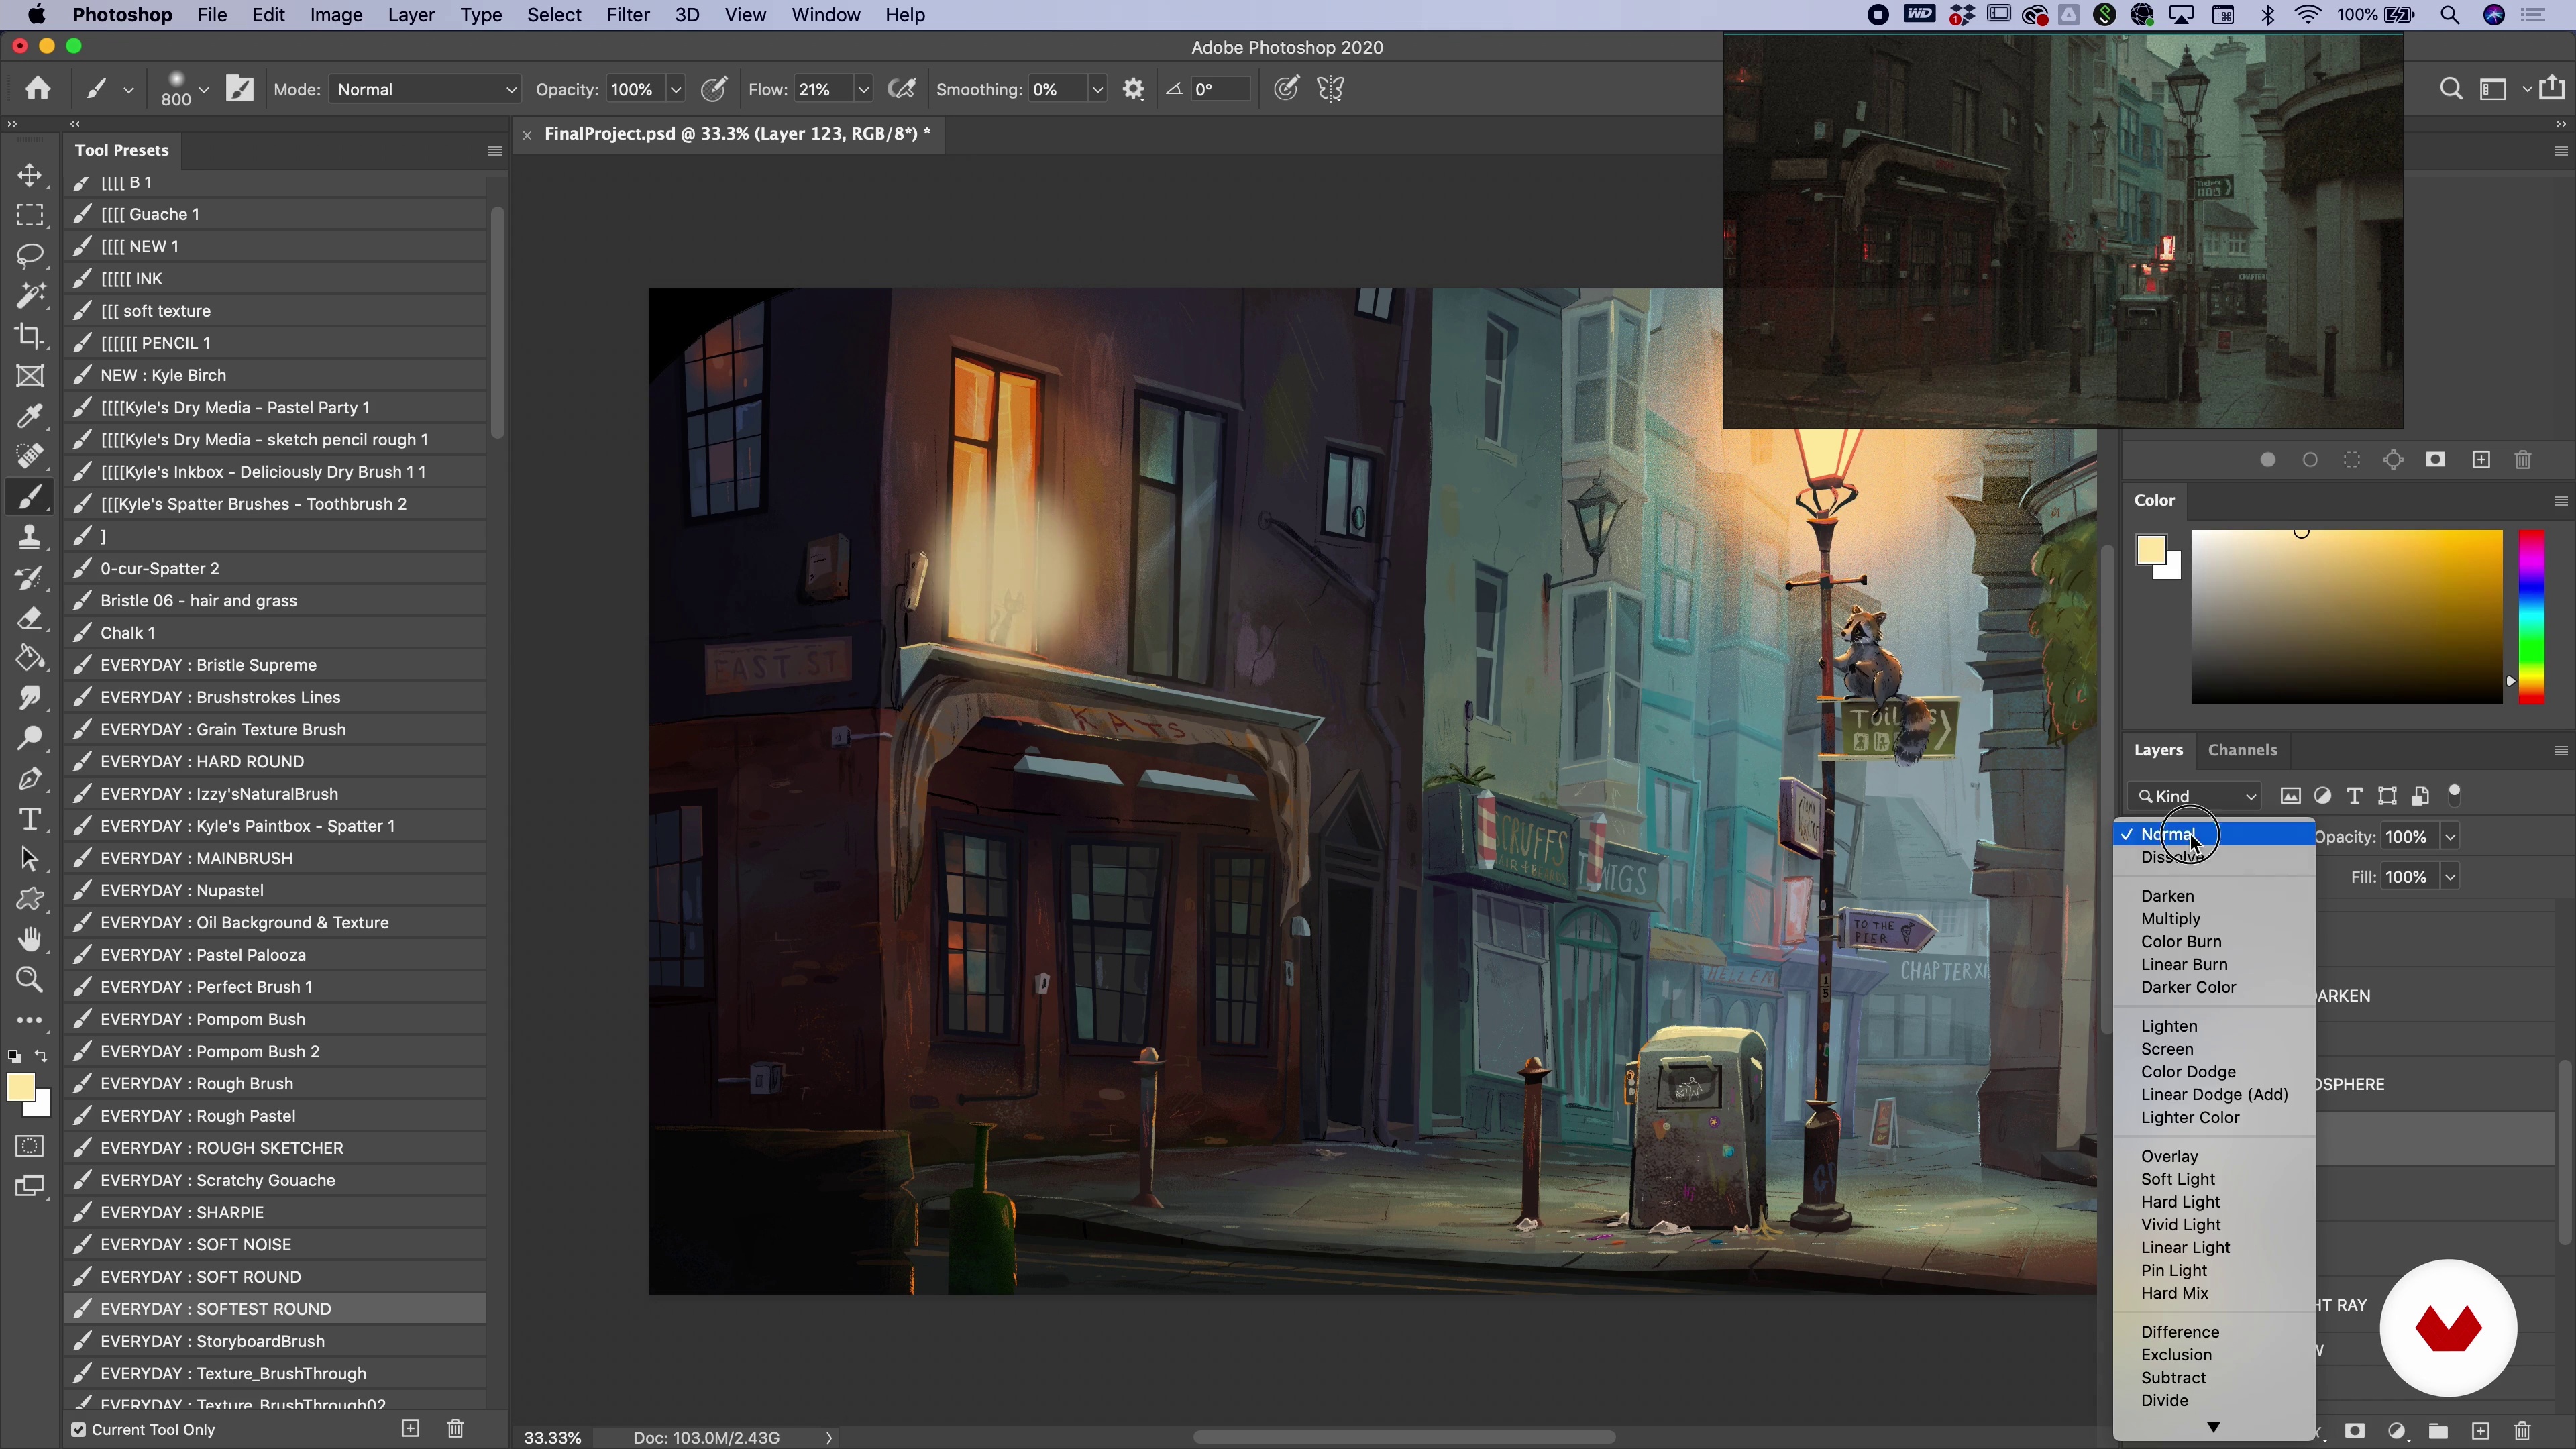
Task: Click inside the color picker field
Action: click(x=2347, y=616)
